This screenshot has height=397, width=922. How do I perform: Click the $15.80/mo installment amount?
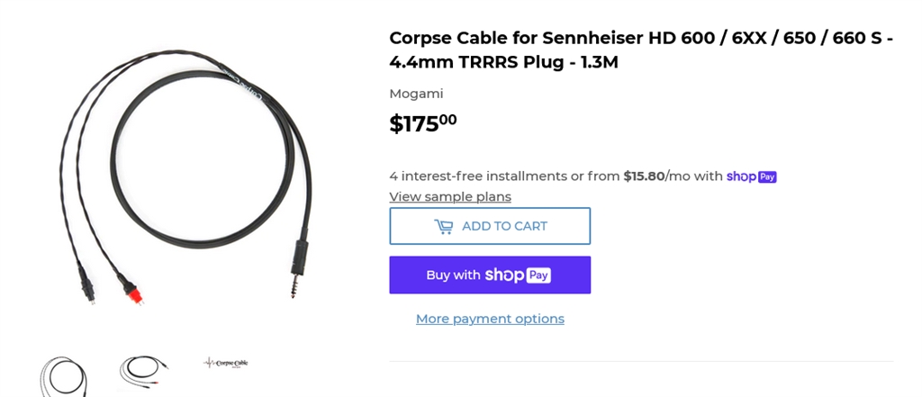coord(643,176)
